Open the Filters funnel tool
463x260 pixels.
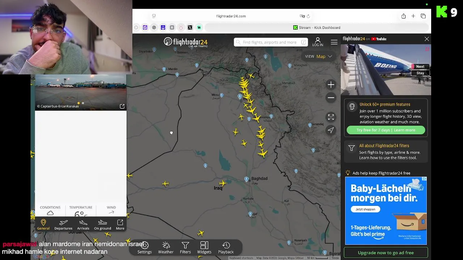185,248
